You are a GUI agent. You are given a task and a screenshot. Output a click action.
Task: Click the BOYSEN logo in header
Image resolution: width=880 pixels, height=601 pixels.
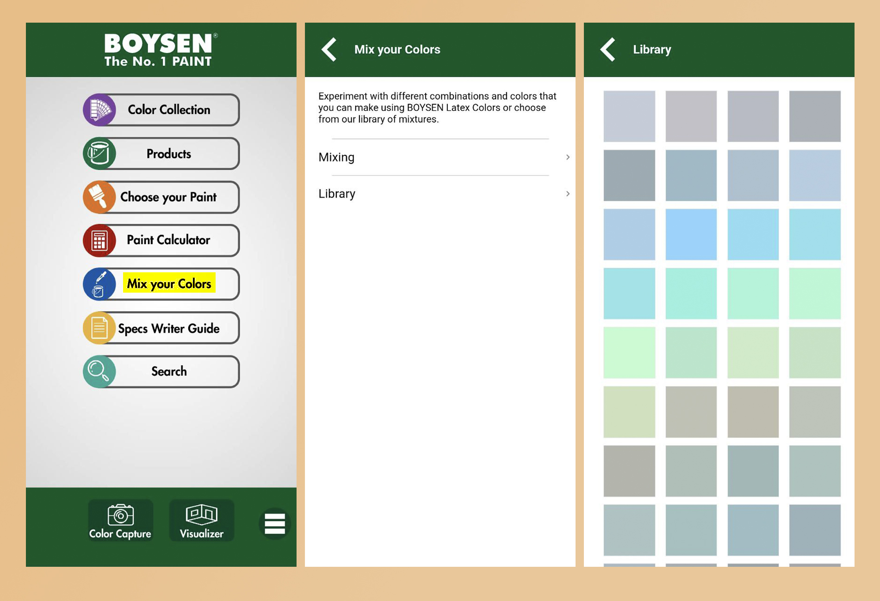pyautogui.click(x=161, y=50)
